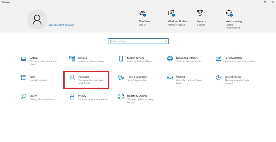Click the Web browsing header label
The width and height of the screenshot is (276, 142).
point(234,21)
